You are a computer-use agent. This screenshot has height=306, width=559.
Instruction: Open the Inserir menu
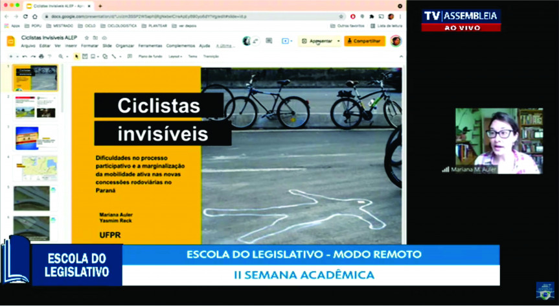[x=71, y=46]
